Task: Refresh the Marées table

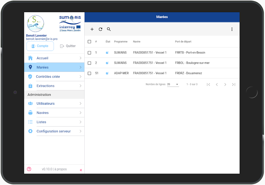Action: pos(100,29)
